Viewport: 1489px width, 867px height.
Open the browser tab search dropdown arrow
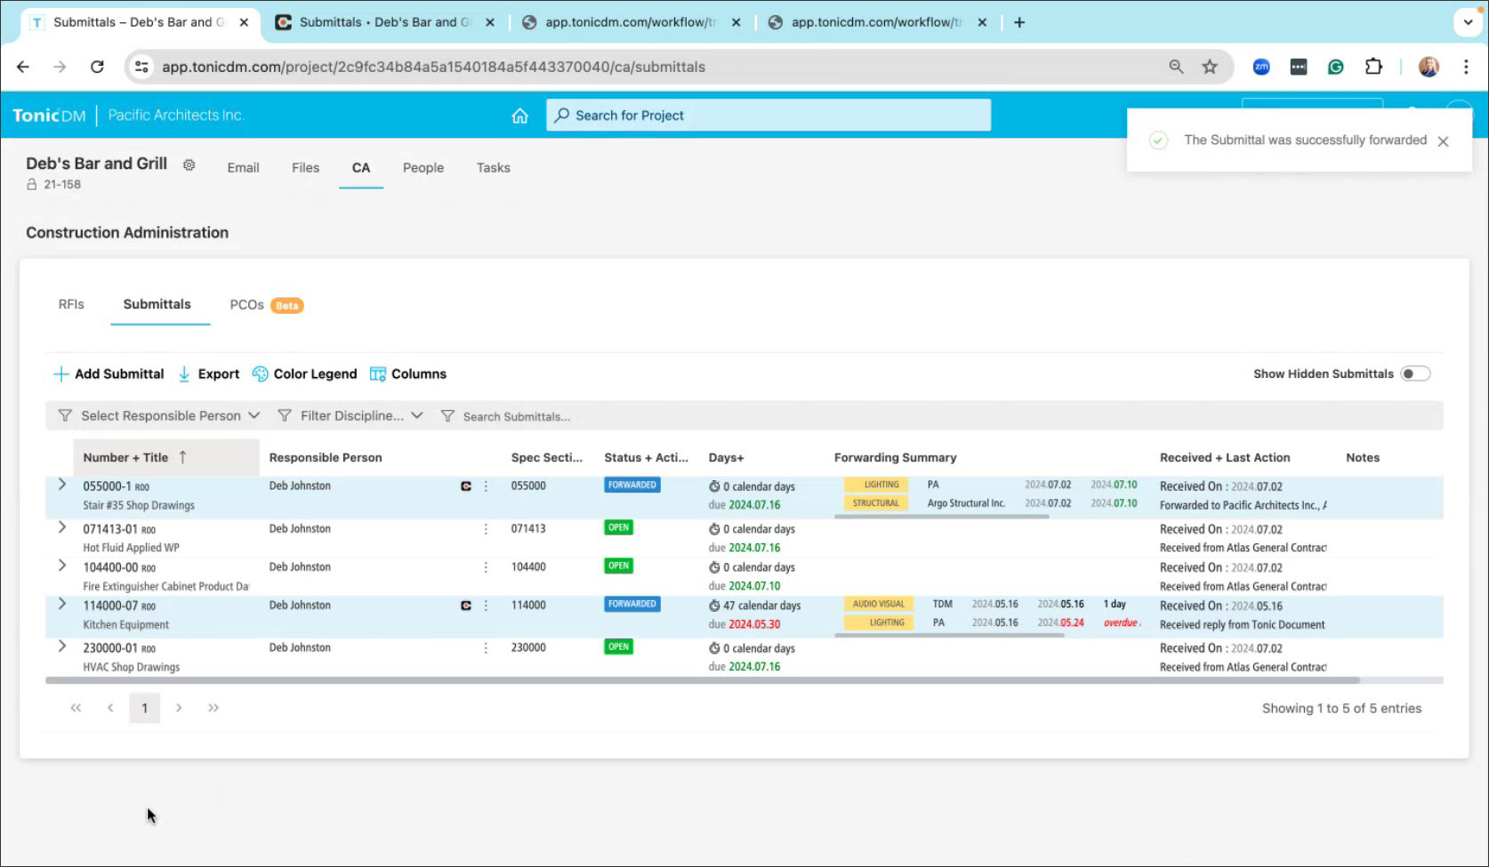pyautogui.click(x=1468, y=22)
